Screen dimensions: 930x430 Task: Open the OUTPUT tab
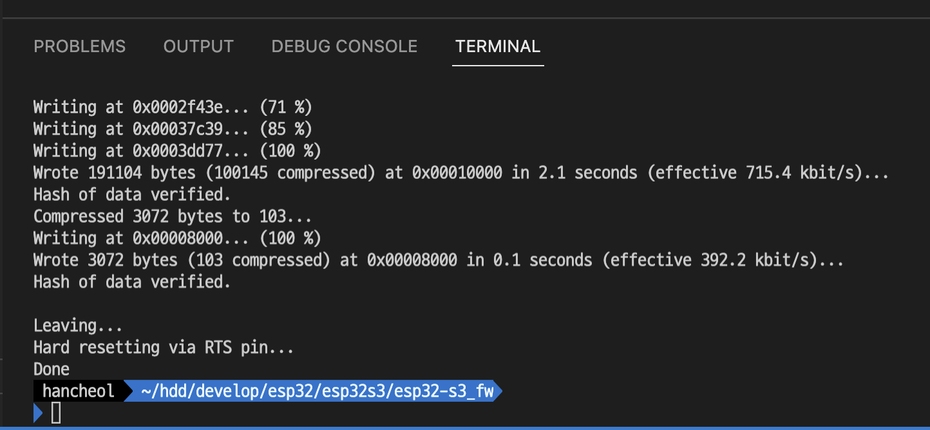[x=198, y=46]
